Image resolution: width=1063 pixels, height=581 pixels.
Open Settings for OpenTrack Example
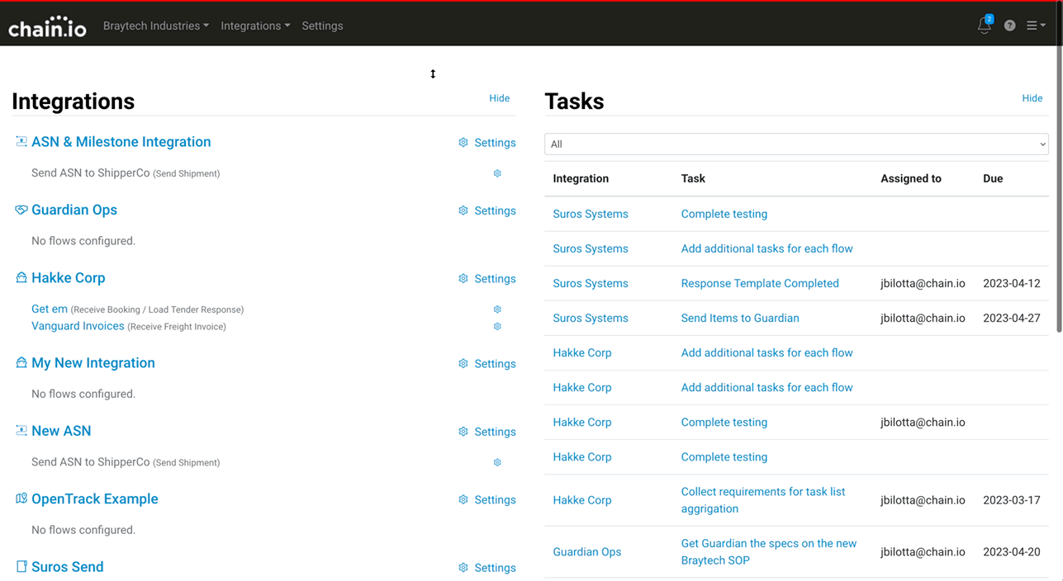pyautogui.click(x=495, y=500)
